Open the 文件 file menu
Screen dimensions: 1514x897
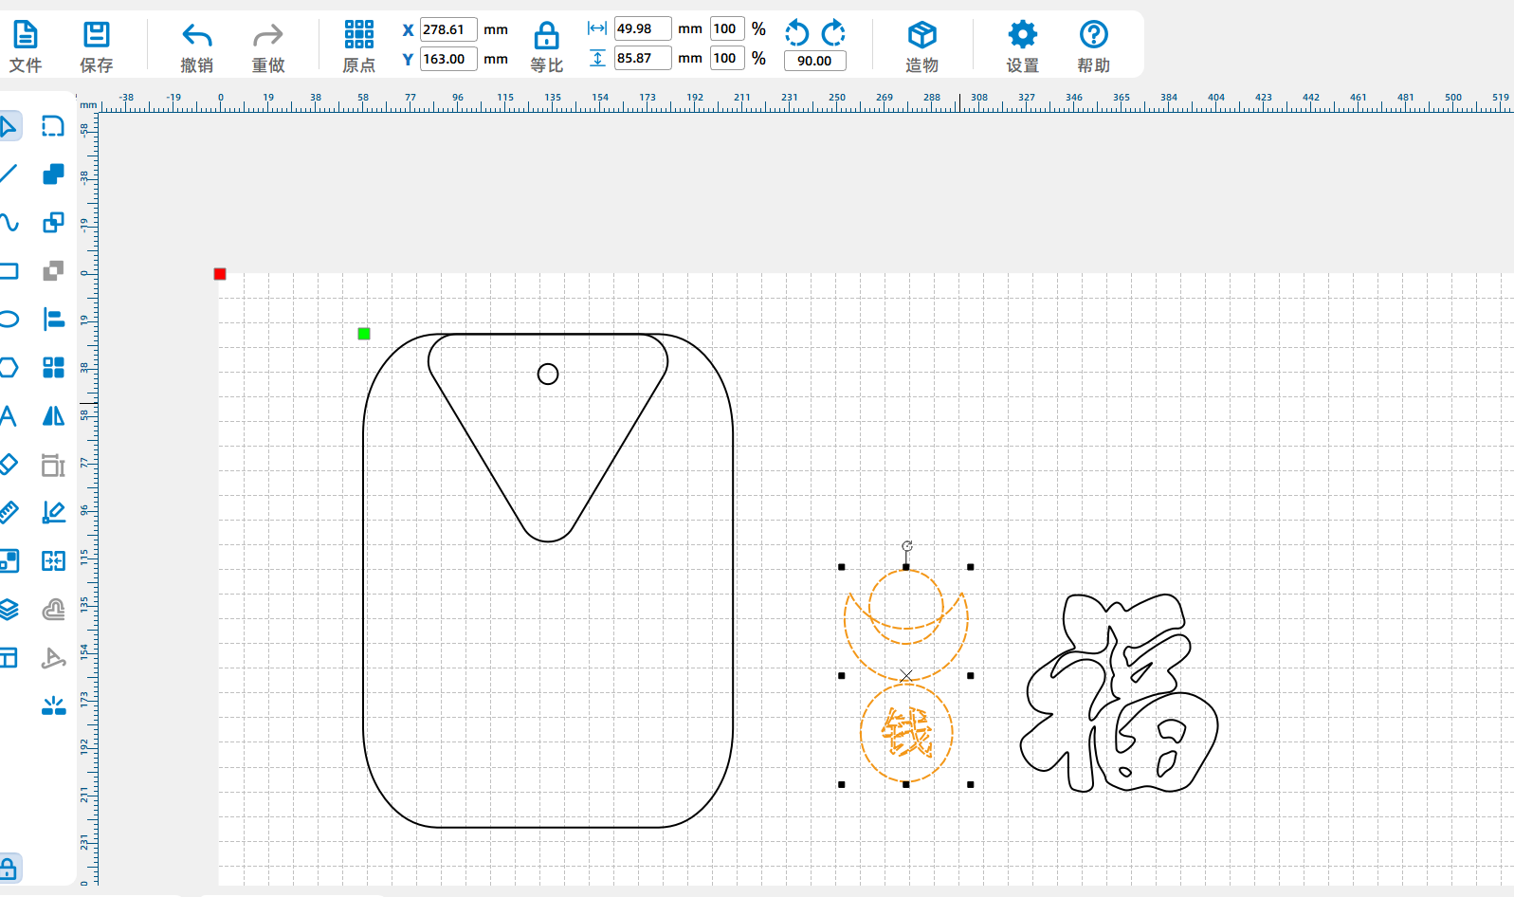click(x=26, y=46)
